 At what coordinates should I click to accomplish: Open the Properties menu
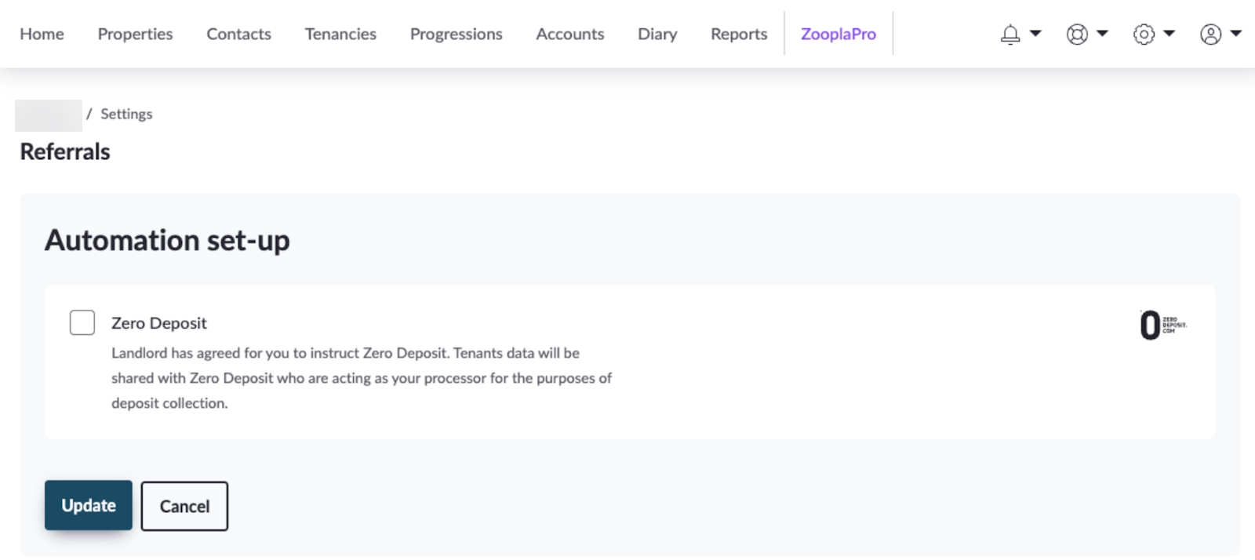[135, 34]
